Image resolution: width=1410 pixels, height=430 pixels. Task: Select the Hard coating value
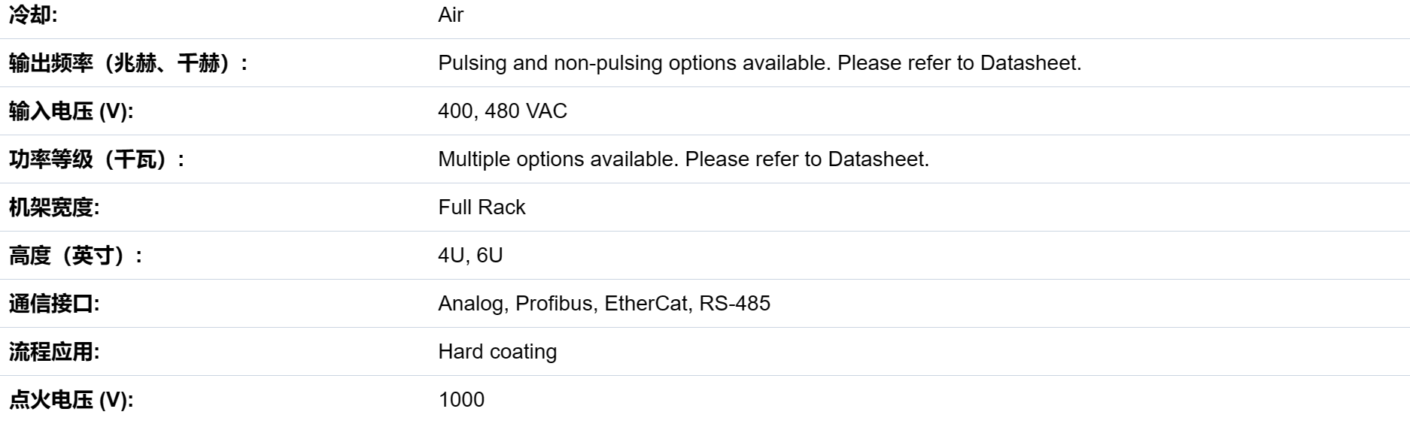pos(497,352)
